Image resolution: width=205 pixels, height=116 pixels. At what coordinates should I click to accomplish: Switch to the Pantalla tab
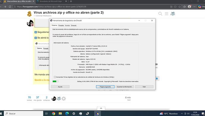(61, 25)
